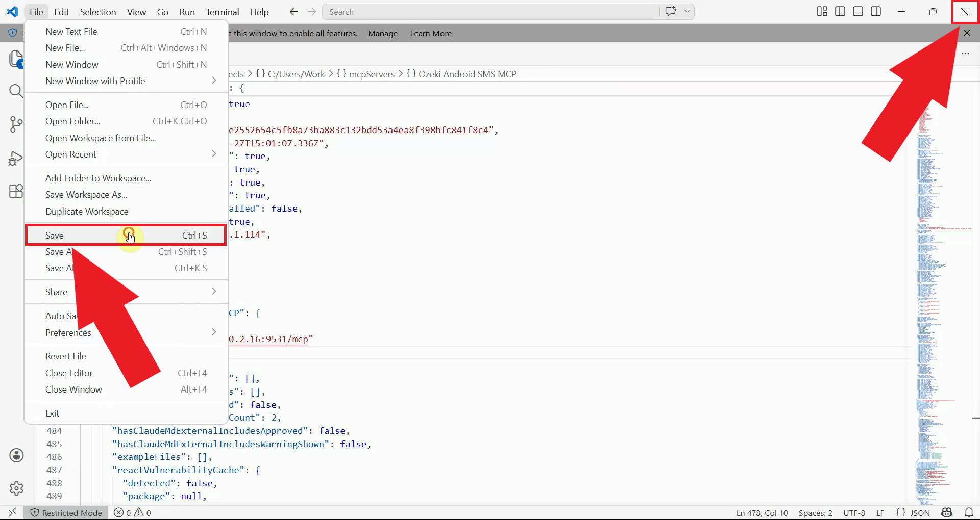Open the errors and warnings status item

pyautogui.click(x=132, y=513)
